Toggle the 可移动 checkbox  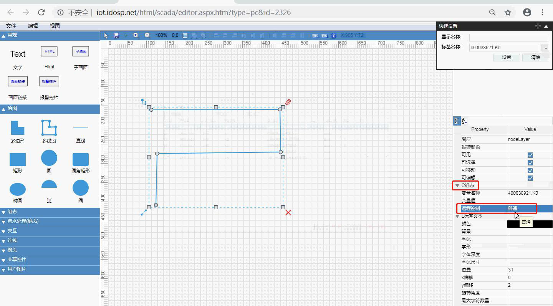(x=530, y=170)
